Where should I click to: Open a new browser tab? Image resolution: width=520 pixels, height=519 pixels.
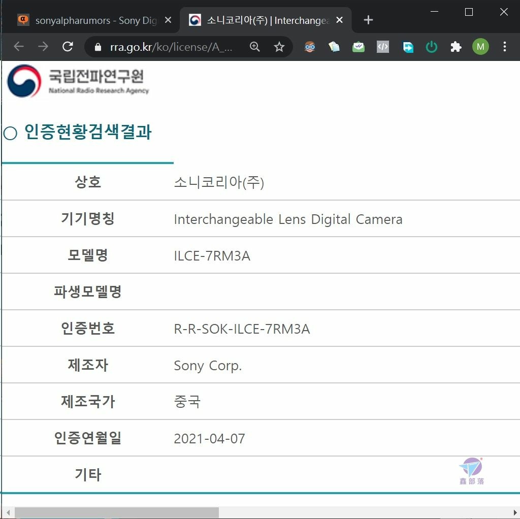368,20
